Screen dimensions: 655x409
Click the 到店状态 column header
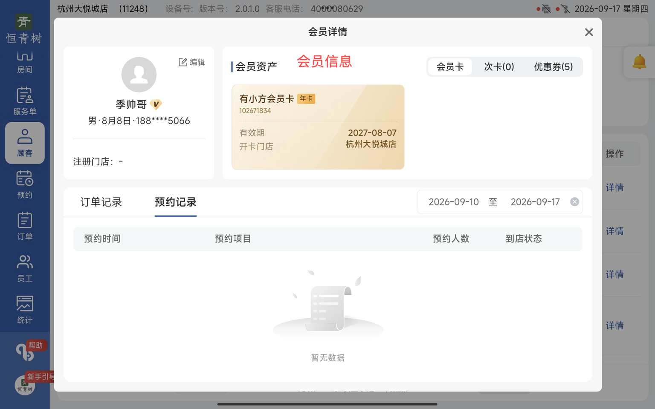(x=524, y=239)
